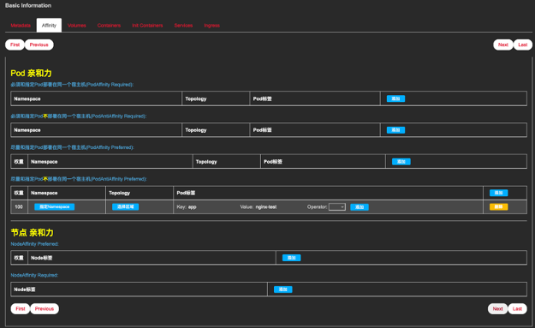535x328 pixels.
Task: Click Previous button above Pod 亲和力 heading
Action: (x=39, y=45)
